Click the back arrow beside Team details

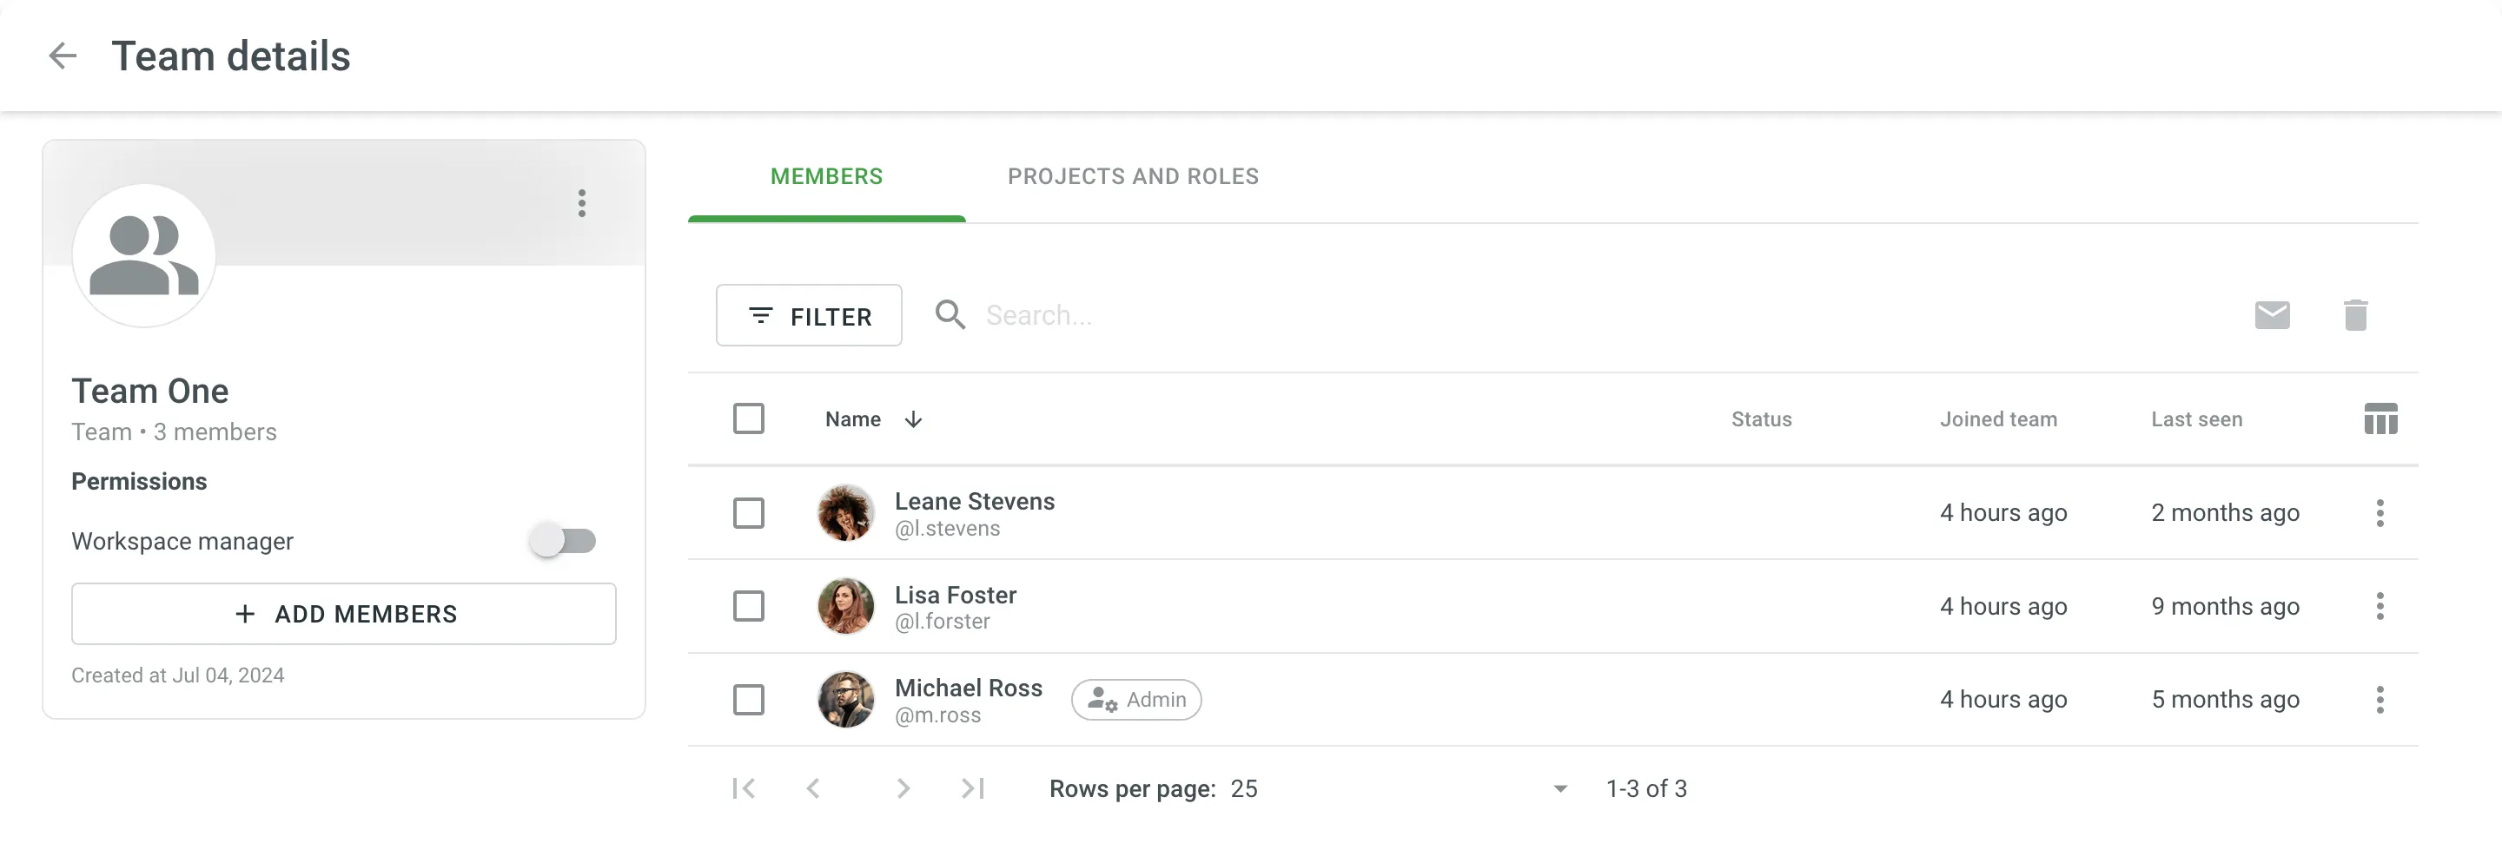click(x=63, y=56)
